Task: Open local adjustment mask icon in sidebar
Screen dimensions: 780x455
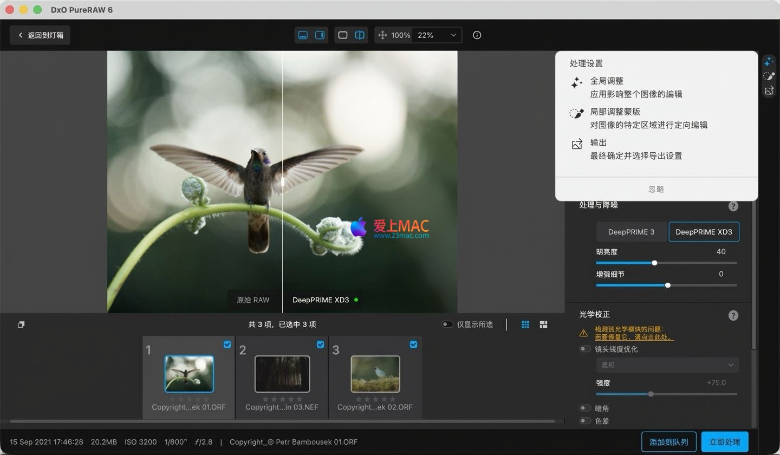Action: point(769,76)
